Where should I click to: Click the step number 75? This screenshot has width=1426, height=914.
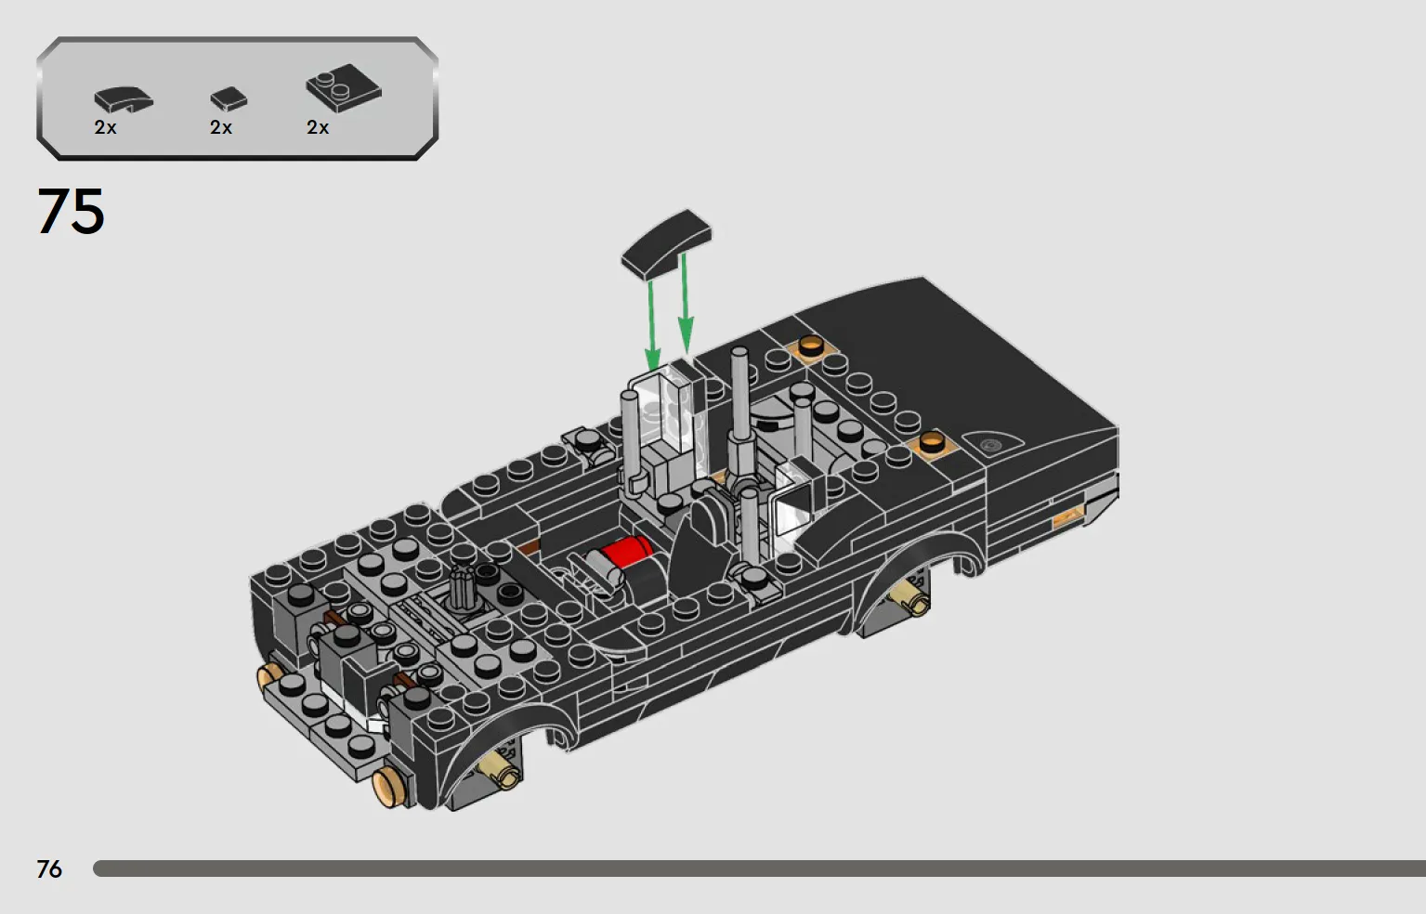(71, 212)
